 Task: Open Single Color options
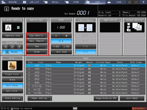13,74
